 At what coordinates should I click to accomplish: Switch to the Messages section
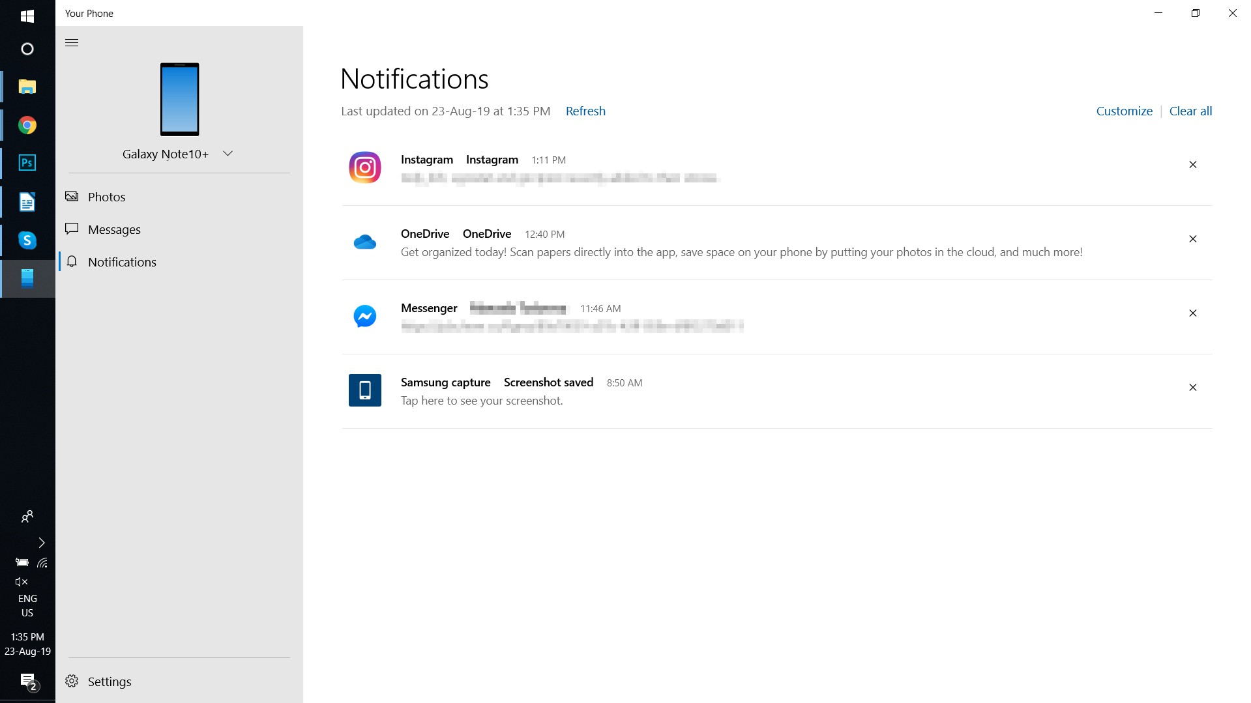114,229
